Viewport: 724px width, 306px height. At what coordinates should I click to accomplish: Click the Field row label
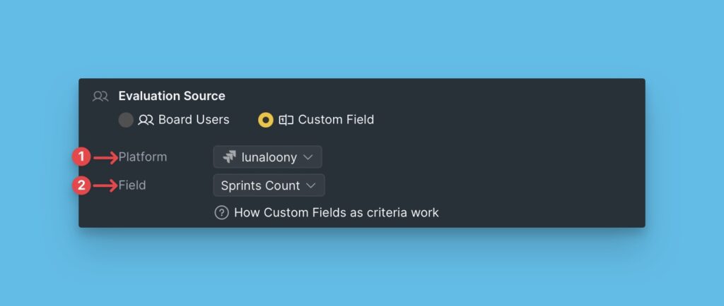[x=132, y=185]
